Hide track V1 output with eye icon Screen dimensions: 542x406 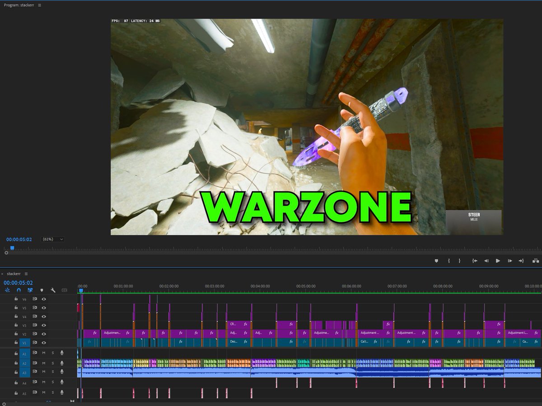[44, 343]
